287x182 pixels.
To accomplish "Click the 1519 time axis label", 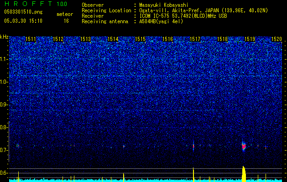I will click(250, 39).
